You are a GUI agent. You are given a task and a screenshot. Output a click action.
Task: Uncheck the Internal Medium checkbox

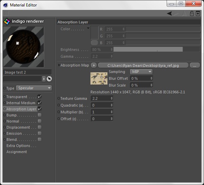(x=39, y=103)
